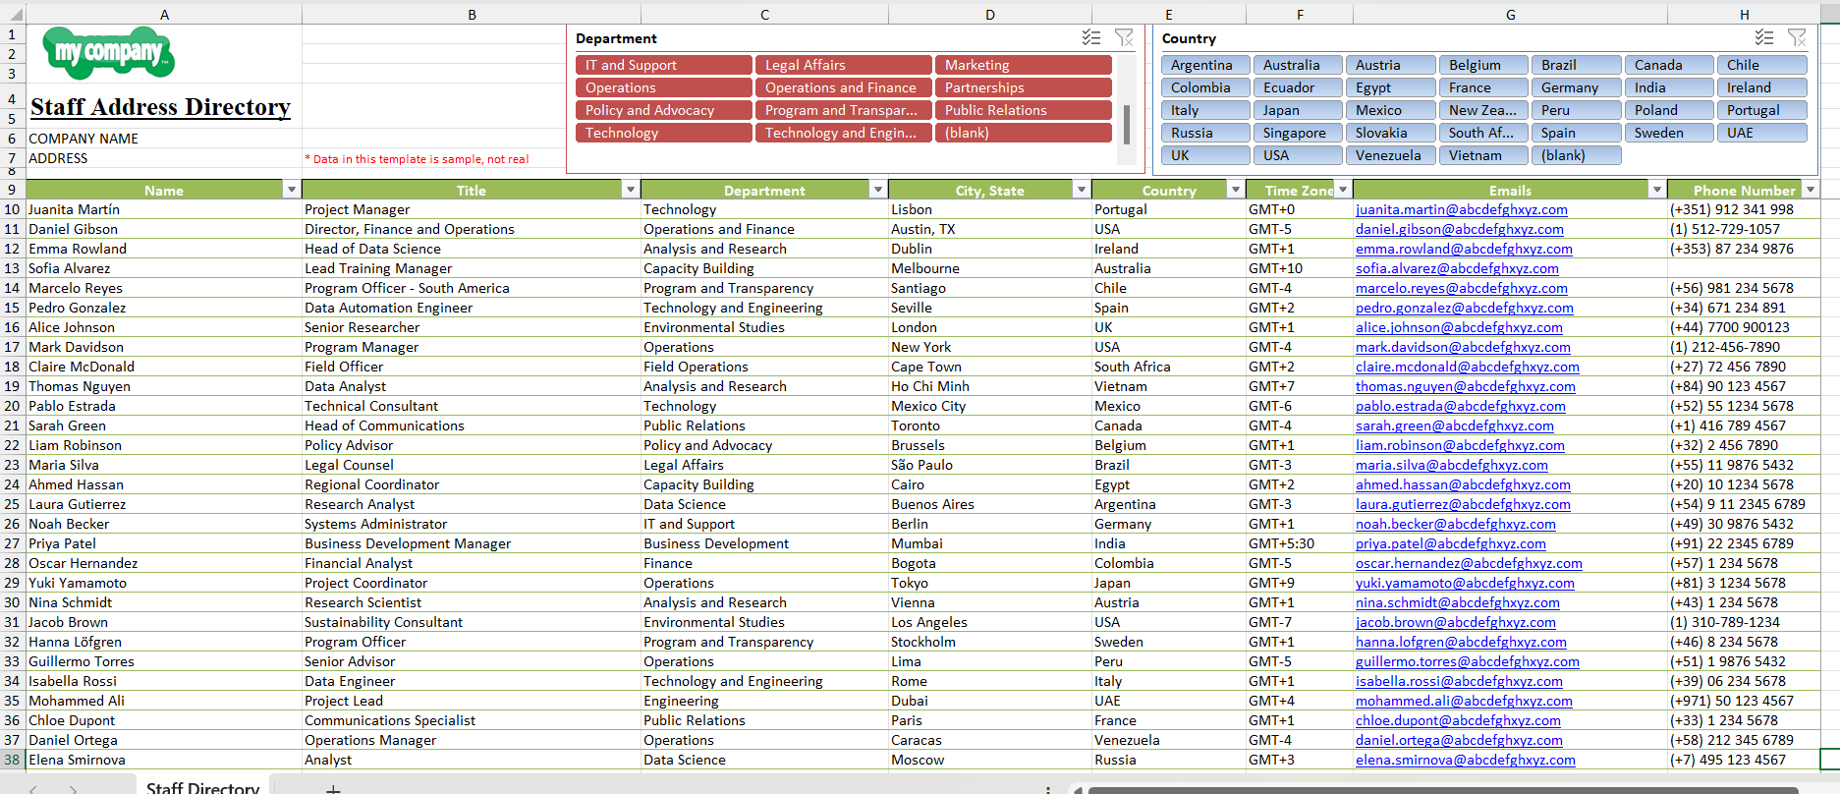Open the City, State filter dropdown
This screenshot has height=794, width=1840.
1081,190
